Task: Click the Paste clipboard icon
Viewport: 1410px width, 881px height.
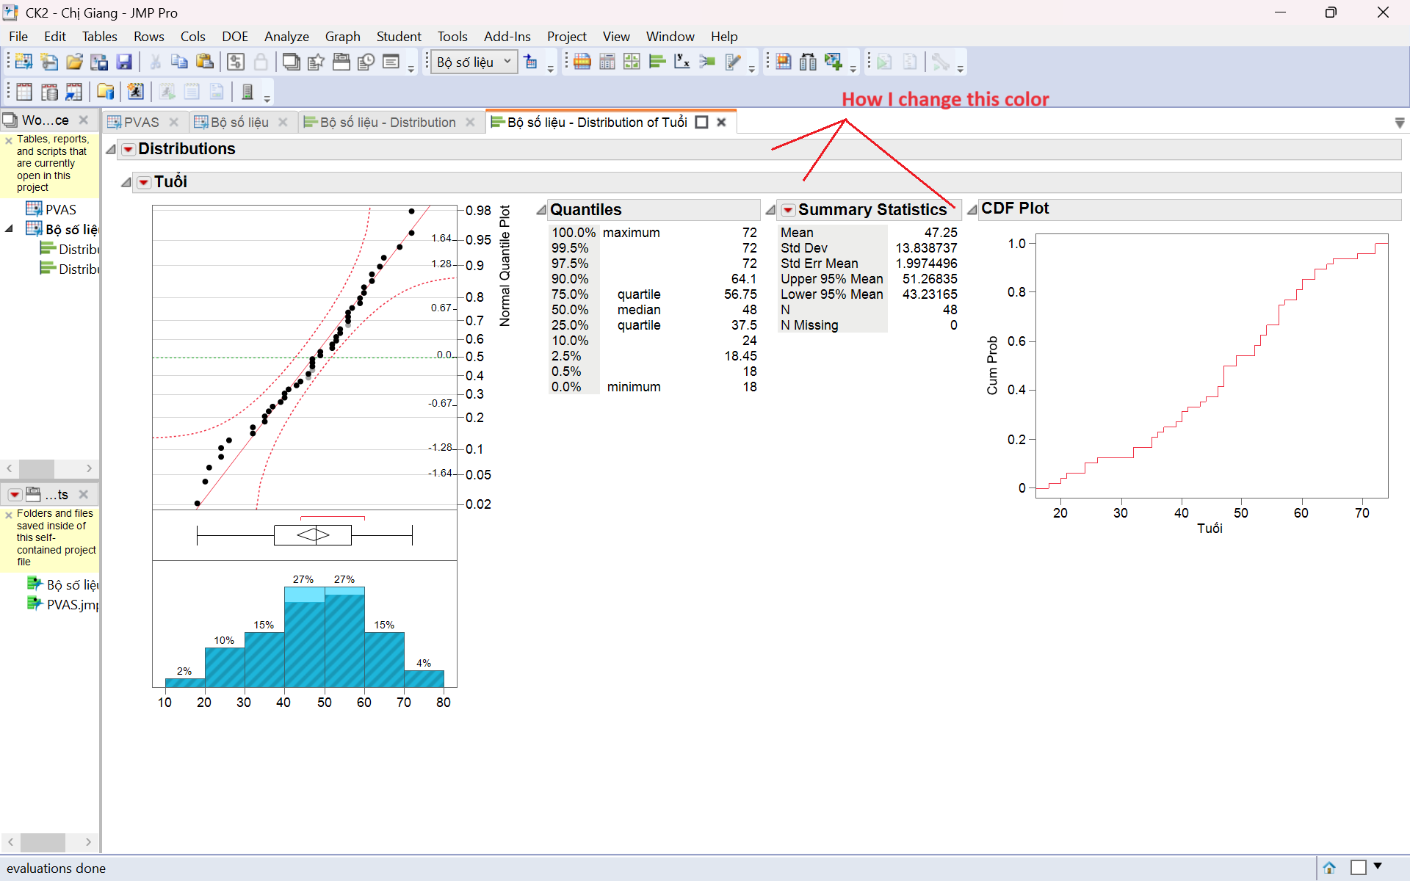Action: coord(205,62)
